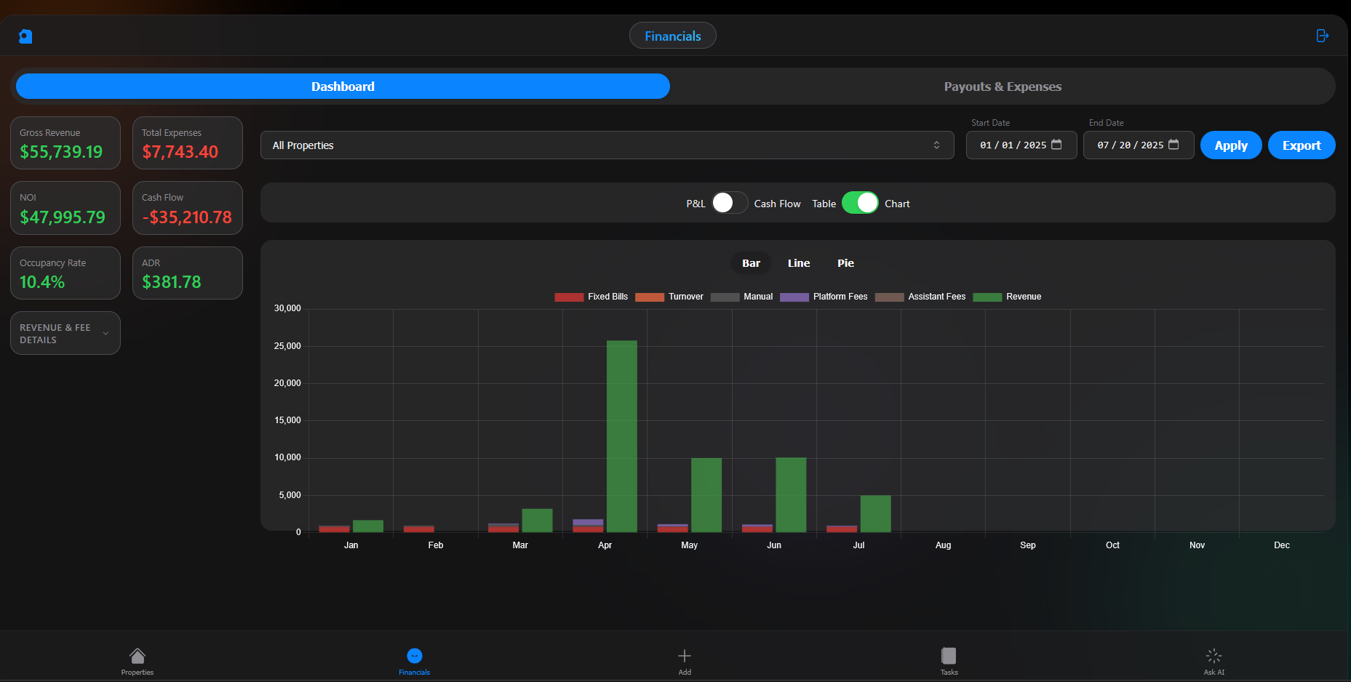Open the End Date calendar picker icon
The width and height of the screenshot is (1351, 682).
tap(1174, 145)
